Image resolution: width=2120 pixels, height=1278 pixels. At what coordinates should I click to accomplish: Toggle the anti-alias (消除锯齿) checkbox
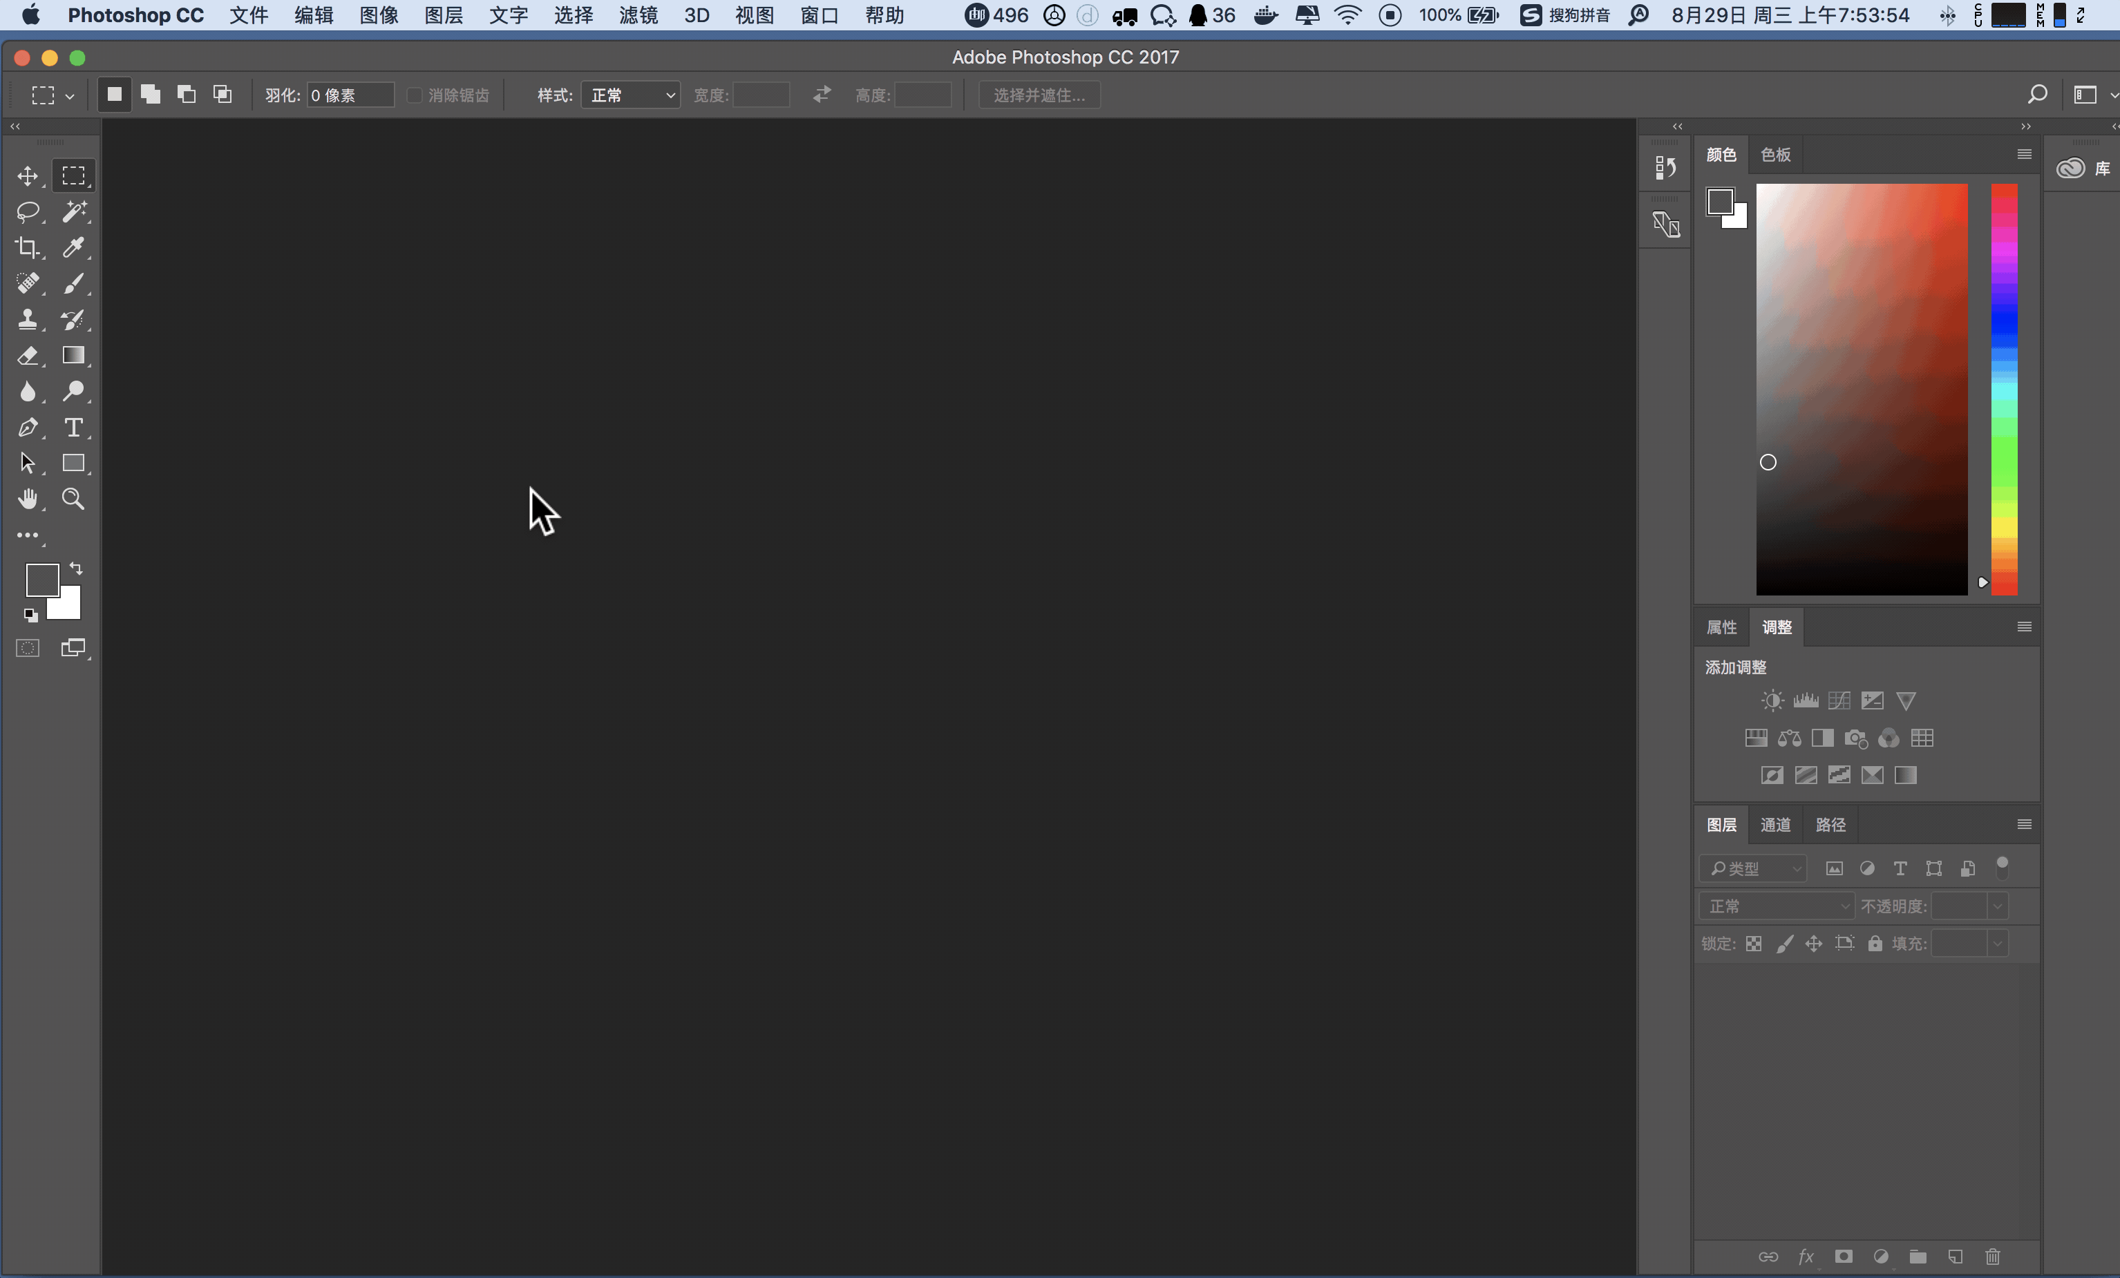pos(415,95)
